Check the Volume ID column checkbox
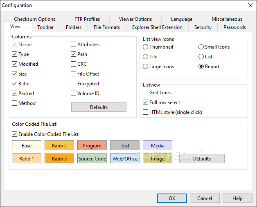The width and height of the screenshot is (257, 207). (73, 93)
